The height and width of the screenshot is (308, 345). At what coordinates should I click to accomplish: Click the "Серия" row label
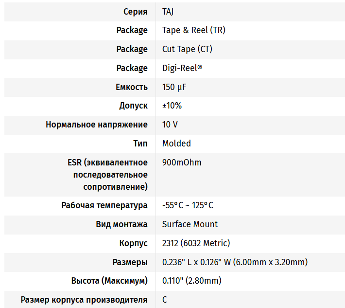coord(135,11)
